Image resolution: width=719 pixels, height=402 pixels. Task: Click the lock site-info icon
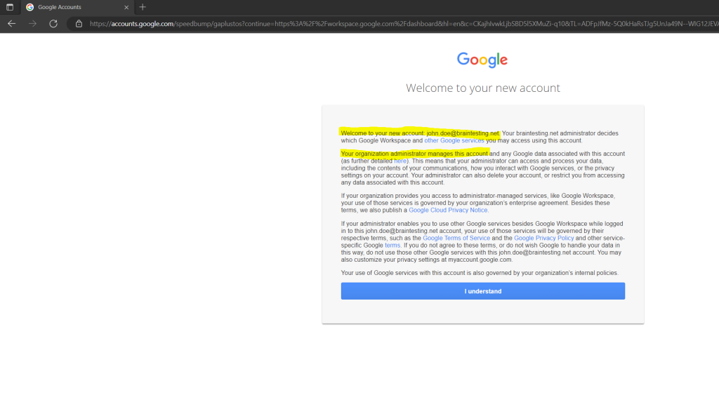[79, 23]
